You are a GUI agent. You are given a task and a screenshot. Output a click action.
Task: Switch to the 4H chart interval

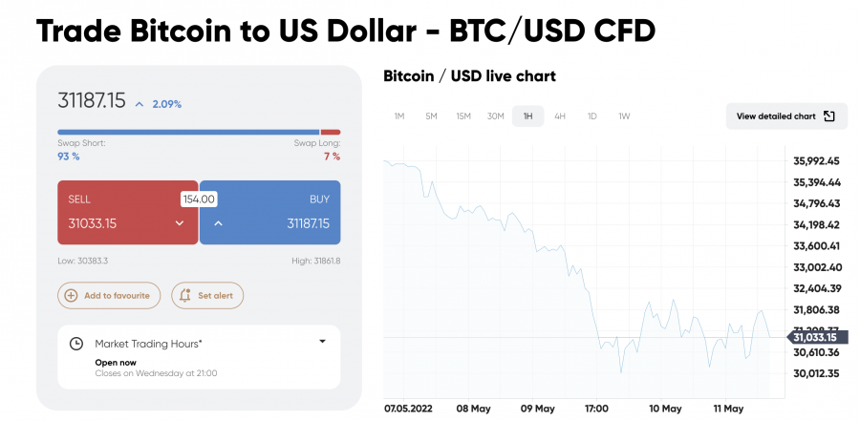point(560,116)
